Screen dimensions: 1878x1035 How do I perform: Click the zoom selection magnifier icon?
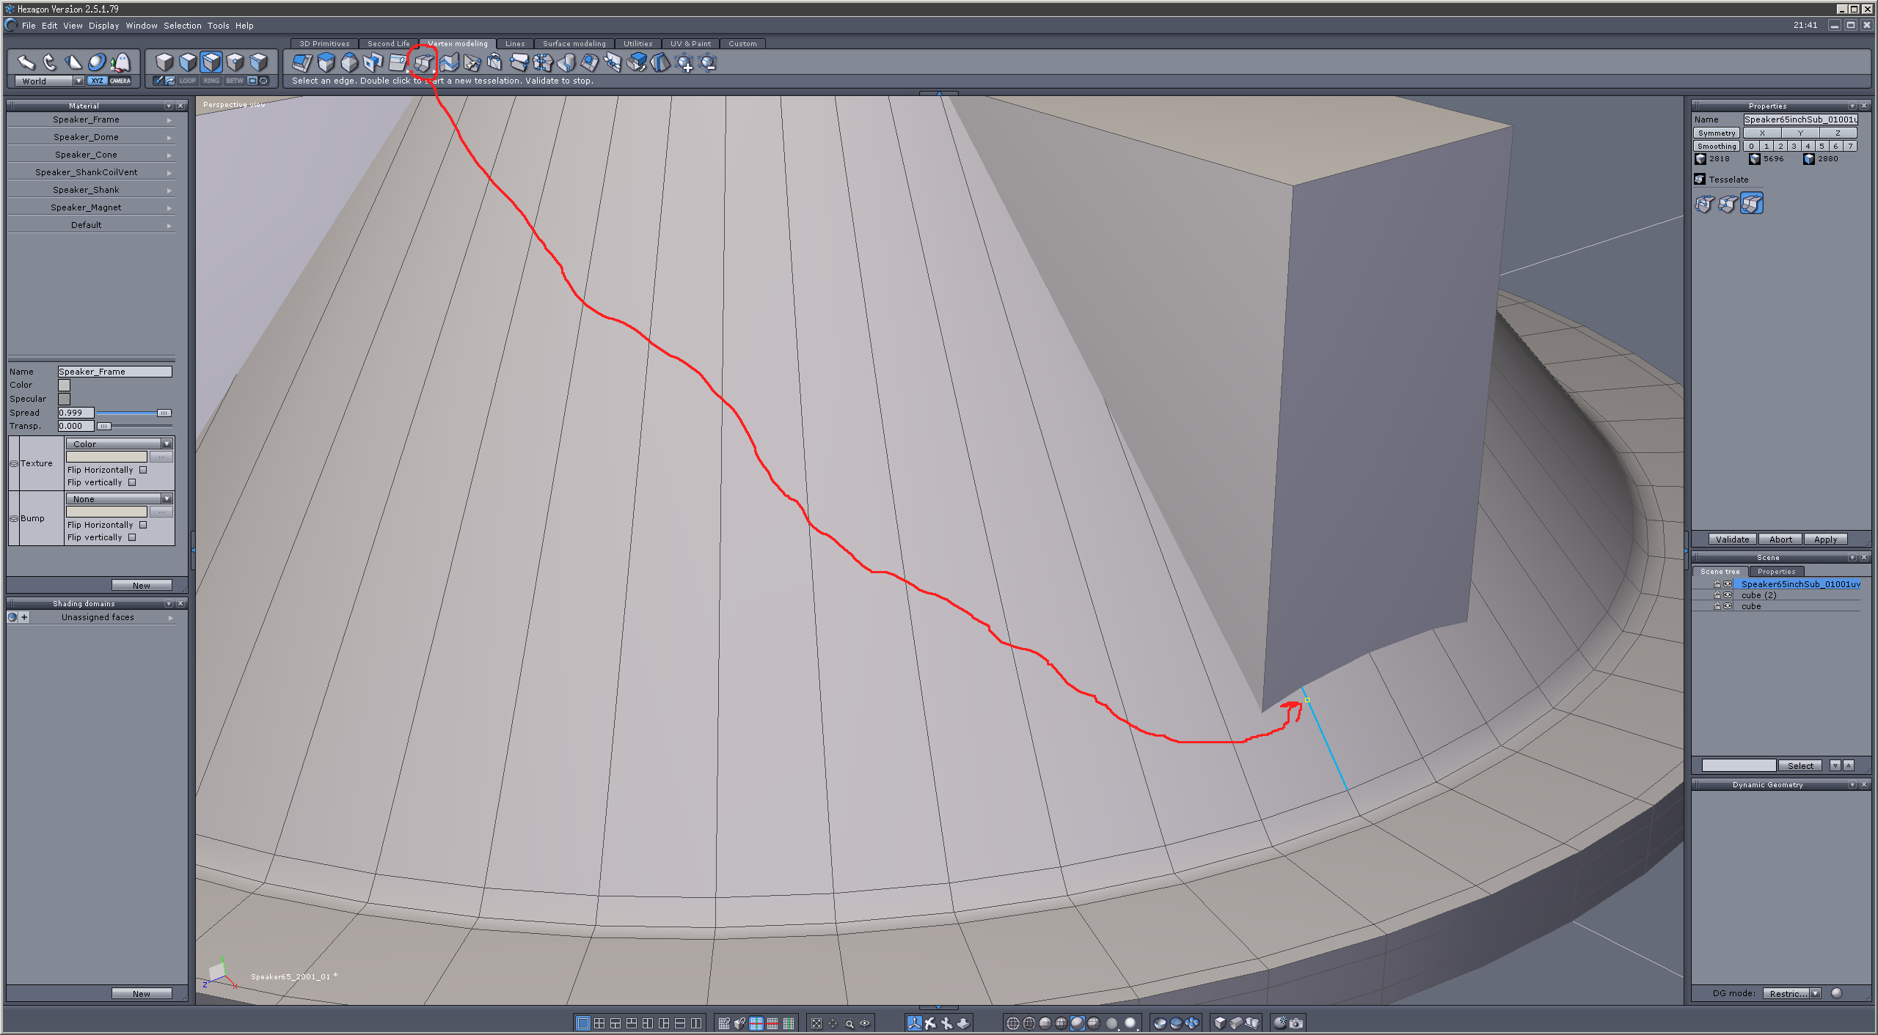tap(850, 1023)
